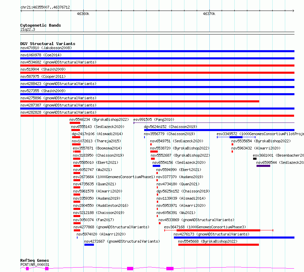The height and width of the screenshot is (272, 304).
Task: Click the blue bar under nsv6554156
Action: (156, 166)
